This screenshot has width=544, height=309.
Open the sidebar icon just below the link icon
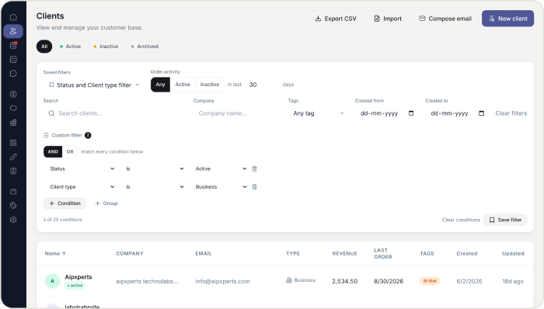coord(13,171)
